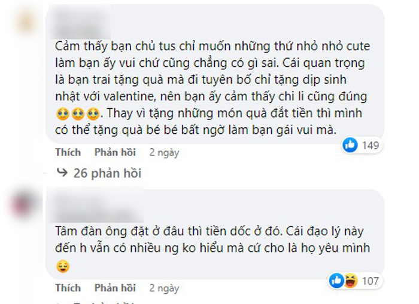The height and width of the screenshot is (304, 419).
Task: Click the curved arrow beside "26 phản hồi"
Action: (x=62, y=173)
